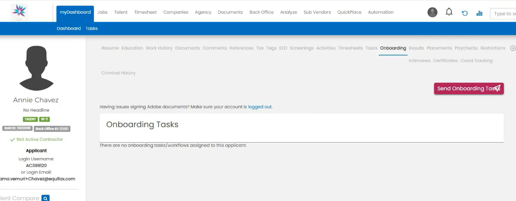
Task: Open the user profile avatar menu
Action: pyautogui.click(x=432, y=12)
